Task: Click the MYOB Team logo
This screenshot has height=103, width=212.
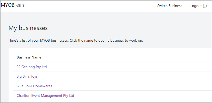Action: [x=13, y=5]
